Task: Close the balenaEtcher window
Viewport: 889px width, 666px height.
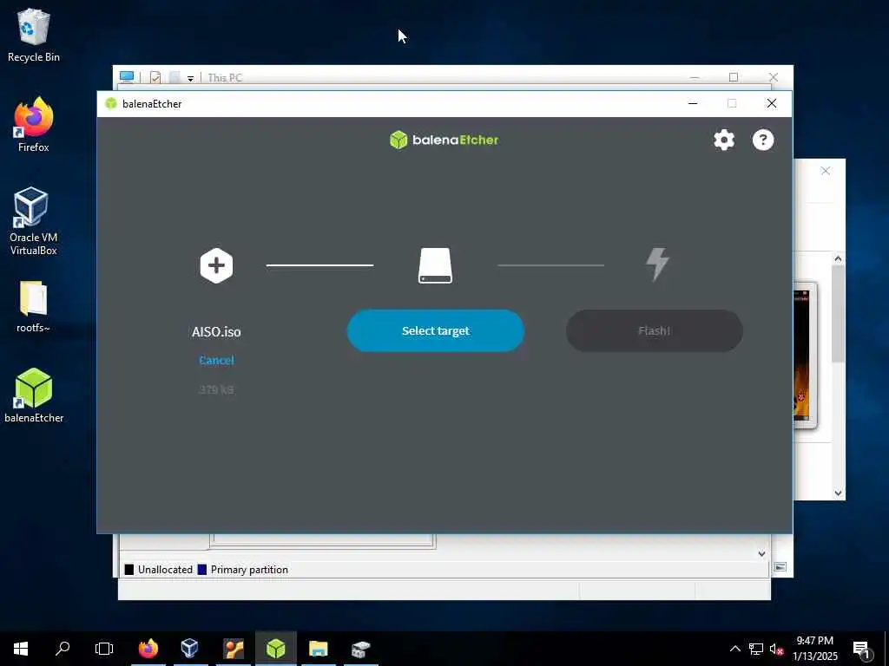Action: click(772, 104)
